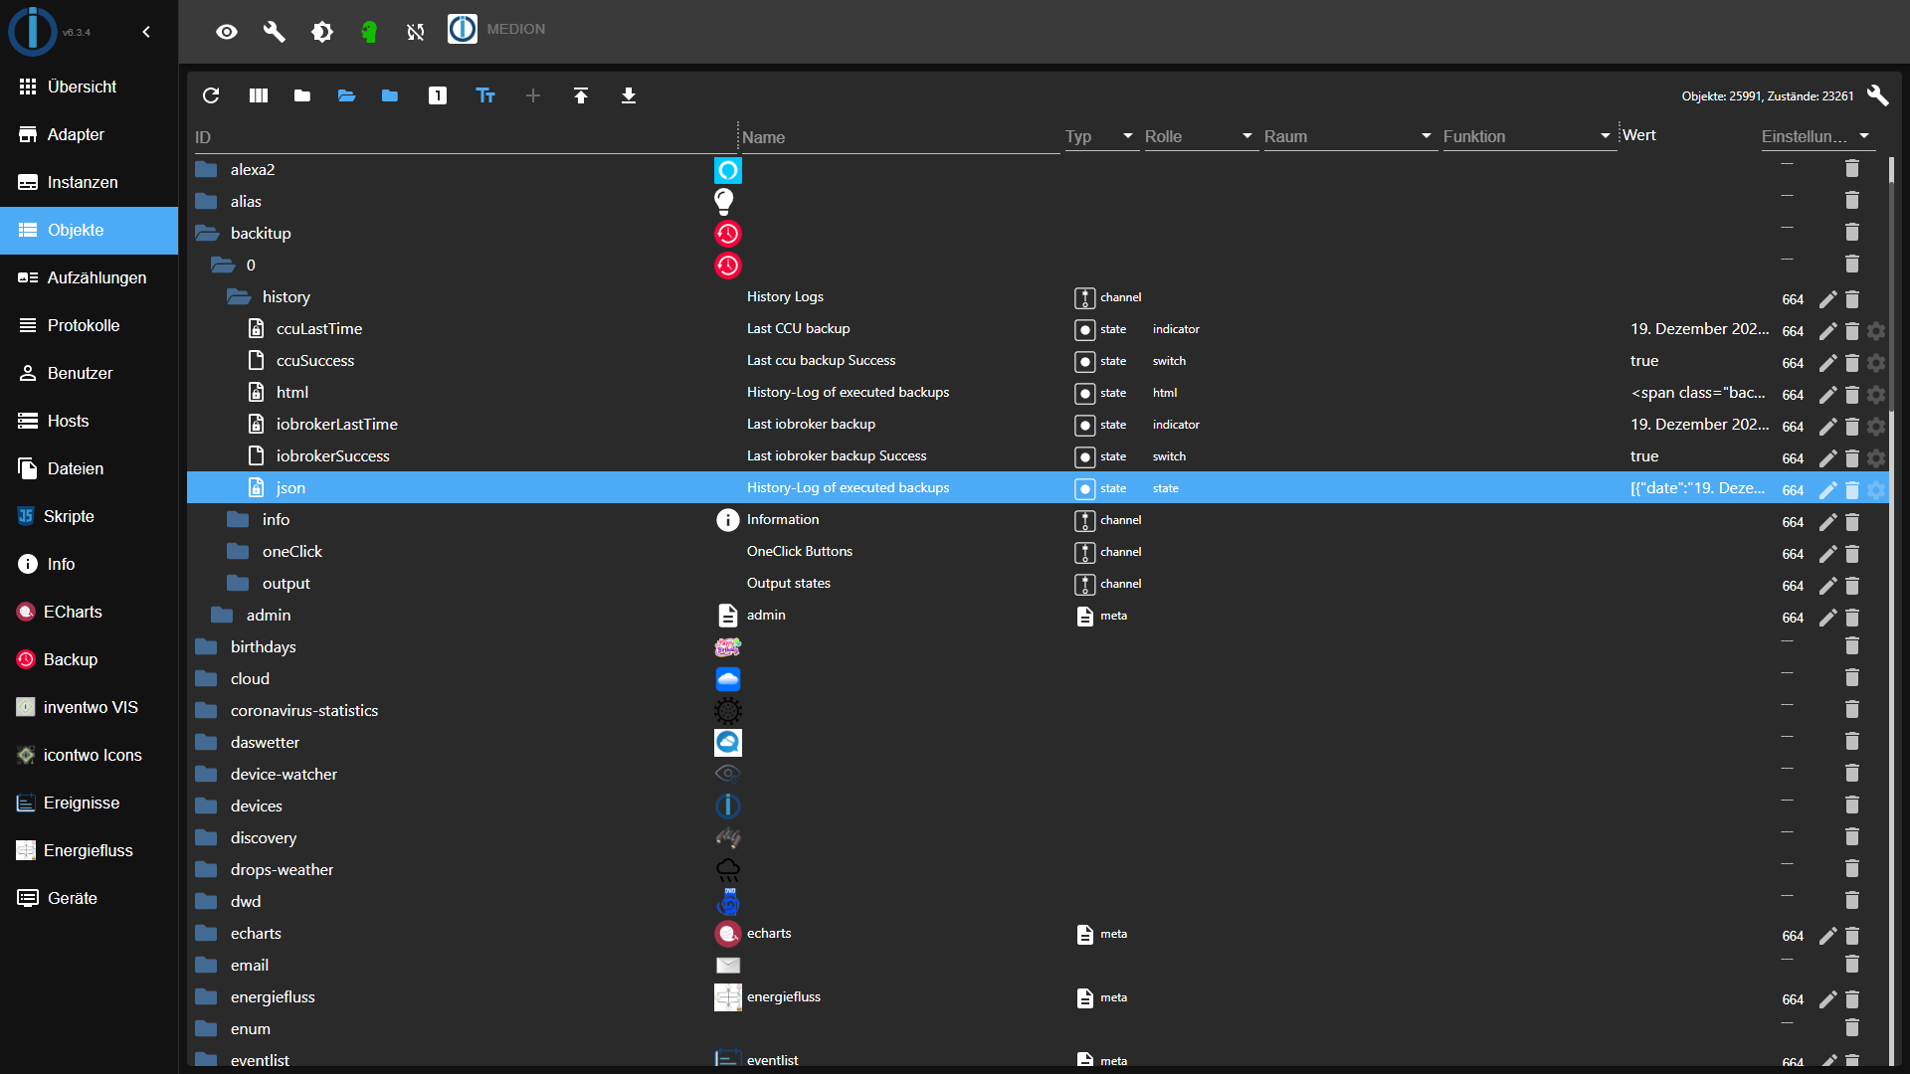Collapse the history folder
Screen dimensions: 1910x1074
pyautogui.click(x=239, y=296)
